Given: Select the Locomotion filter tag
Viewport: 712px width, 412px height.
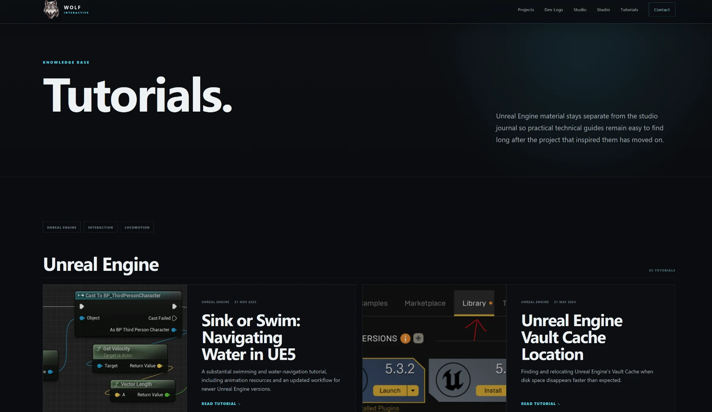Looking at the screenshot, I should [137, 227].
